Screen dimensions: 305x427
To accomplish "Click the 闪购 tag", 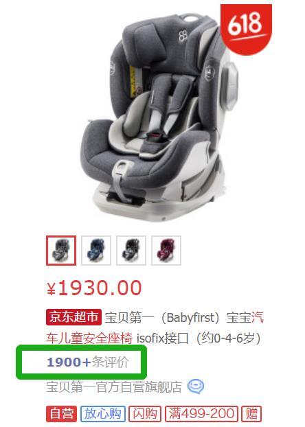I will [145, 414].
